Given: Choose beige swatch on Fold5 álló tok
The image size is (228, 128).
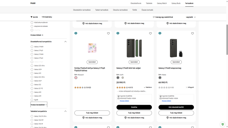Looking at the screenshot, I should click(123, 78).
